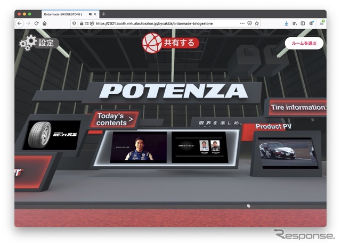Open site permissions icon in address bar

[87, 23]
